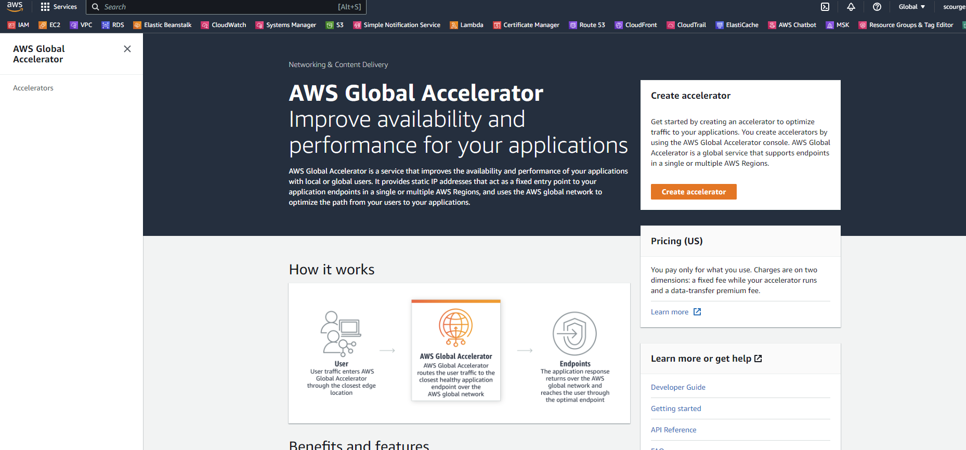Image resolution: width=966 pixels, height=450 pixels.
Task: Click the Services label in the top bar
Action: click(x=65, y=7)
